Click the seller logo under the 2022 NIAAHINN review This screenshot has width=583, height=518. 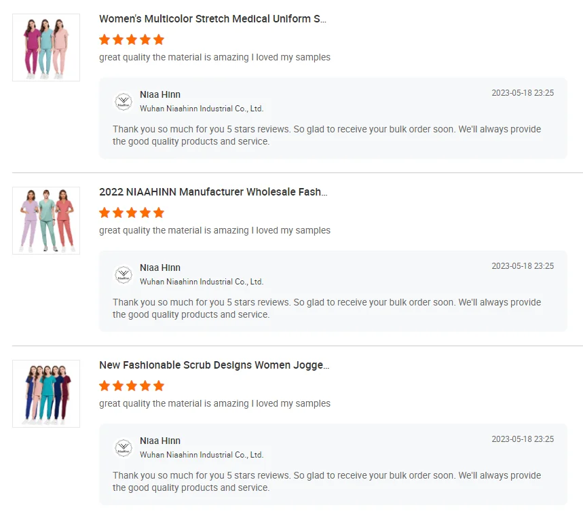pos(123,274)
